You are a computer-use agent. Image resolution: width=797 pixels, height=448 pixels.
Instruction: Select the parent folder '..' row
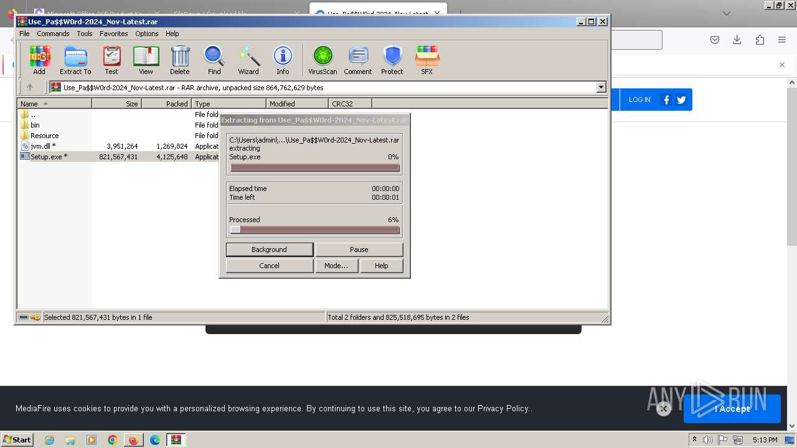tap(118, 114)
